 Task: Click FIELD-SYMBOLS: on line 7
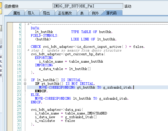click(44, 36)
